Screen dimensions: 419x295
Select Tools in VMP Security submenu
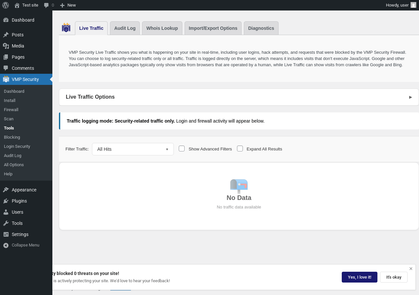(x=26, y=128)
